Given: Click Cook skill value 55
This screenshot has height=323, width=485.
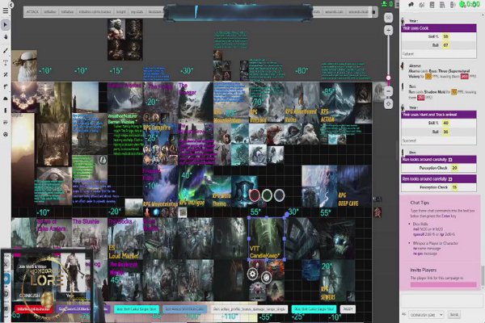Looking at the screenshot, I should tap(445, 36).
